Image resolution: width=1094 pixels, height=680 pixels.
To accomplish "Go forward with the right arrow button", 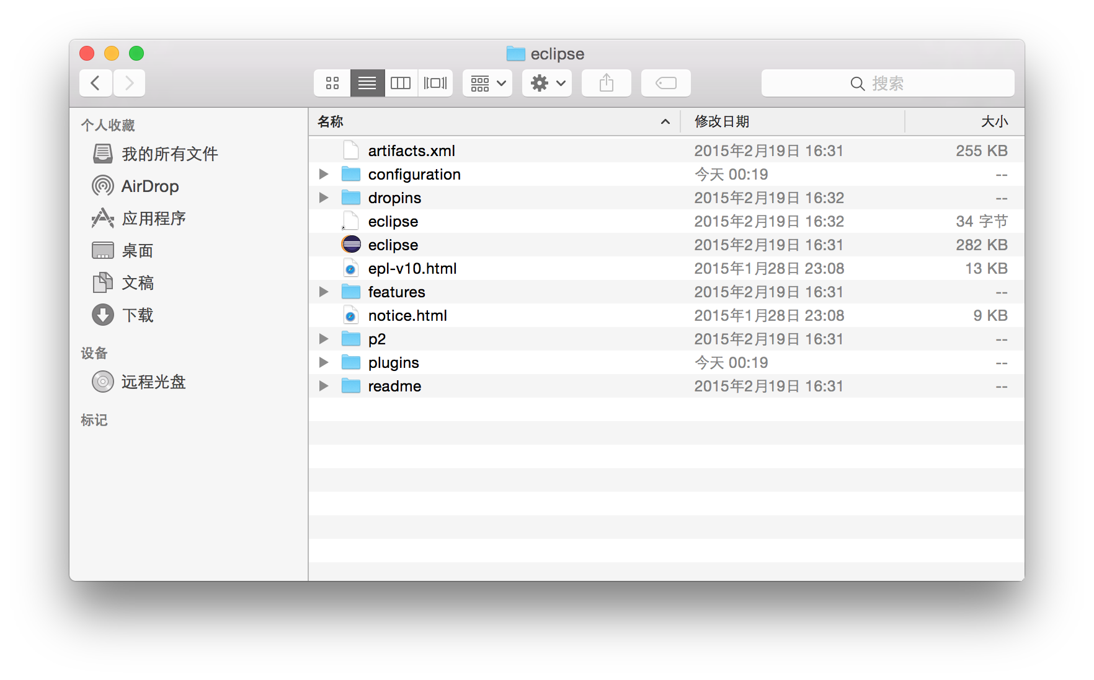I will coord(129,83).
